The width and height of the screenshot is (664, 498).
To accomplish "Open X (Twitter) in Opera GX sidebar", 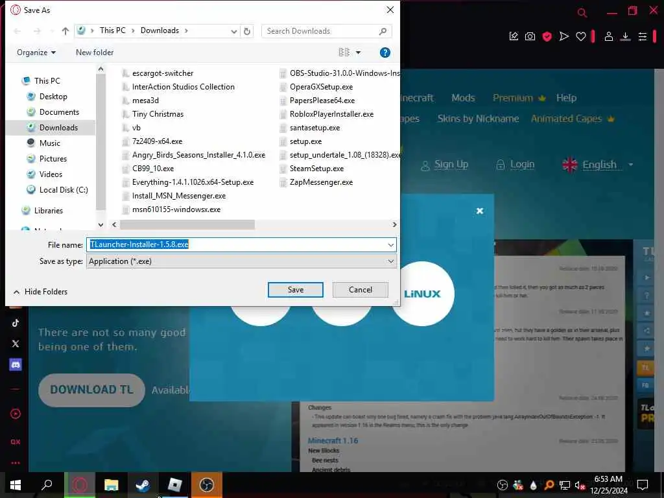I will (16, 344).
